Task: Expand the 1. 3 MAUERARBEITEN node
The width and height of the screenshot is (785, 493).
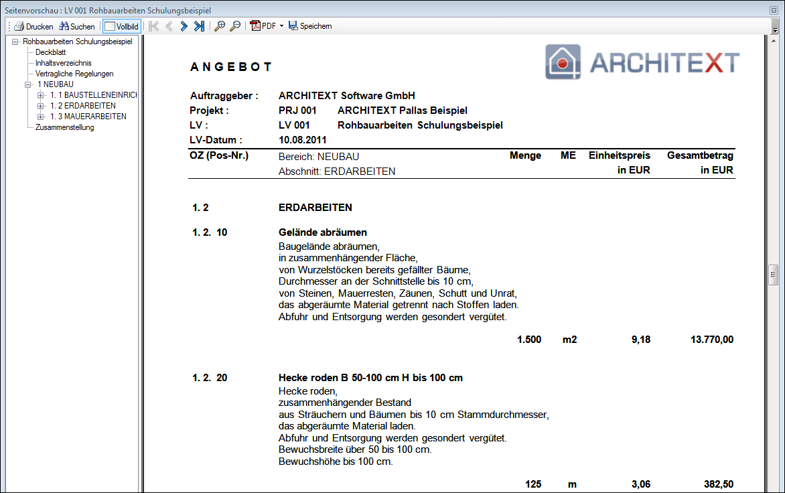Action: (41, 117)
